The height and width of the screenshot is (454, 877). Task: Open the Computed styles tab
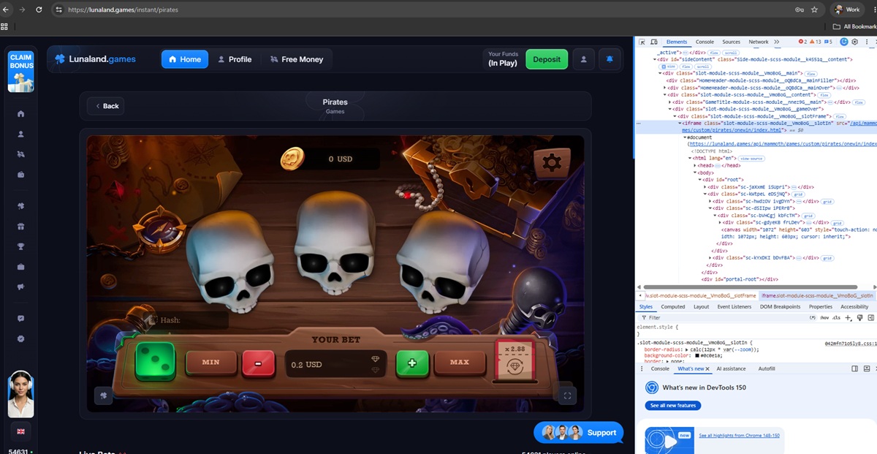tap(673, 307)
